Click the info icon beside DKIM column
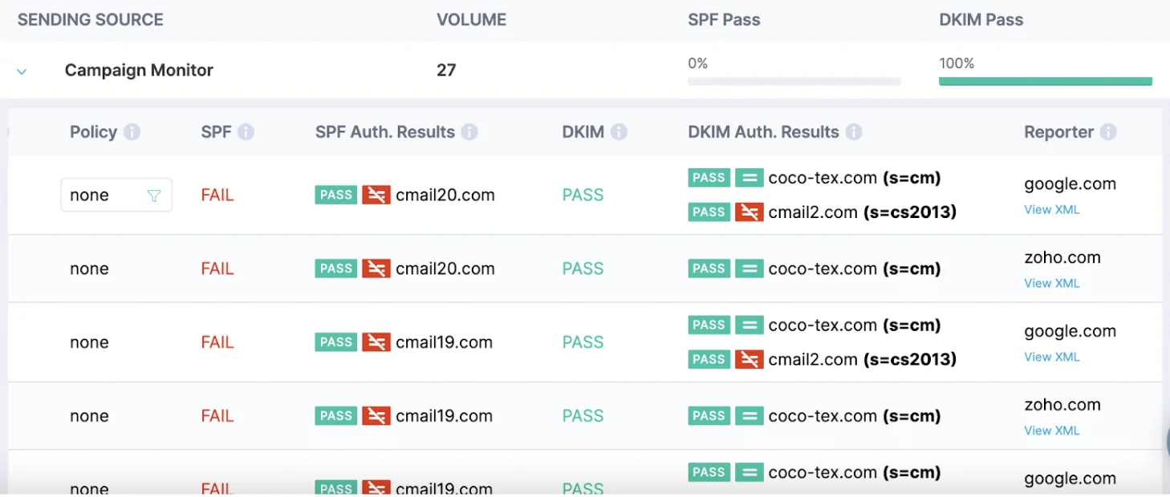Image resolution: width=1170 pixels, height=497 pixels. [x=619, y=132]
